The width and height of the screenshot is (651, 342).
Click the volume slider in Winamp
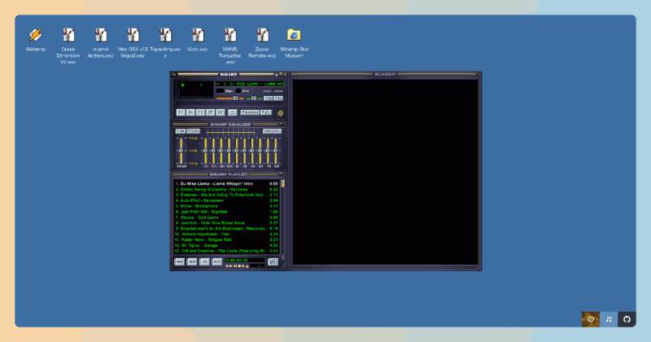click(x=229, y=99)
